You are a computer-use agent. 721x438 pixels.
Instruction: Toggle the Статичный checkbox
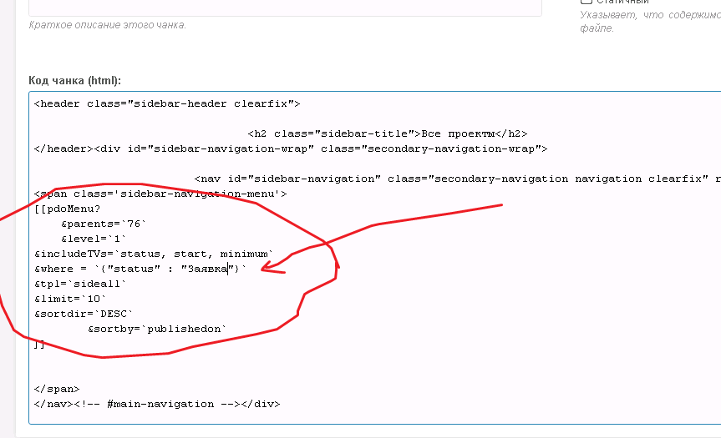[586, 2]
